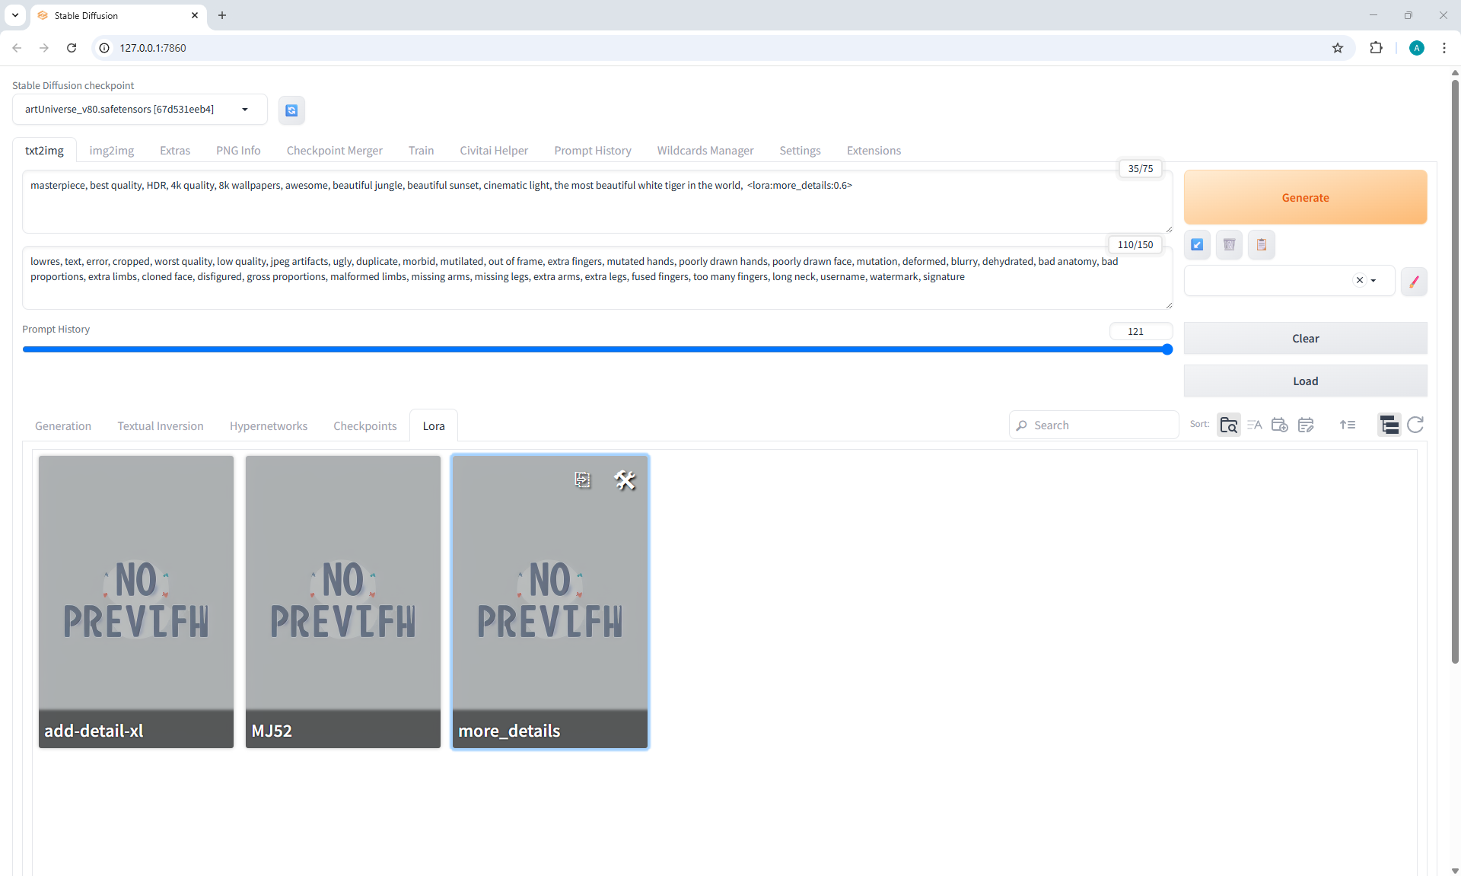Click the clipboard apply styles icon
The width and height of the screenshot is (1461, 876).
tap(1261, 245)
